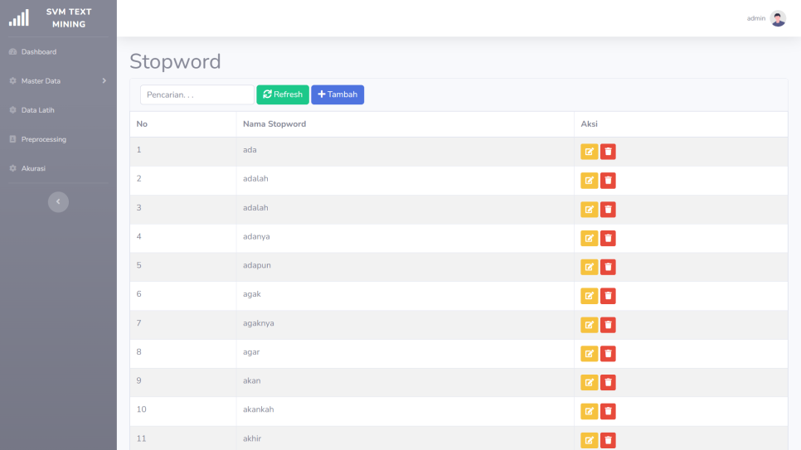Open Data Latih menu item
Image resolution: width=801 pixels, height=450 pixels.
tap(37, 110)
